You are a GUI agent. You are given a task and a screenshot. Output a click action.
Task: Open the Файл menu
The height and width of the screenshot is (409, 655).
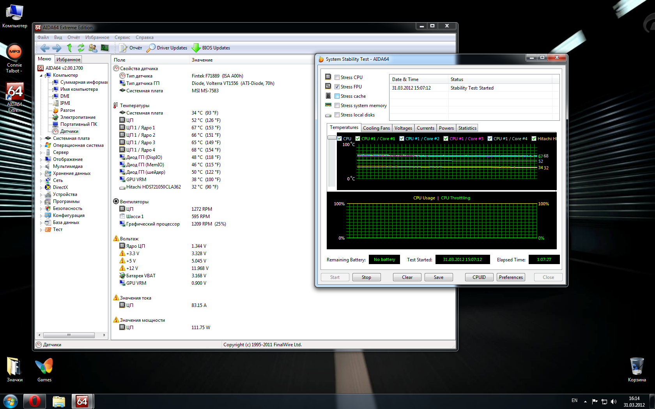point(43,37)
